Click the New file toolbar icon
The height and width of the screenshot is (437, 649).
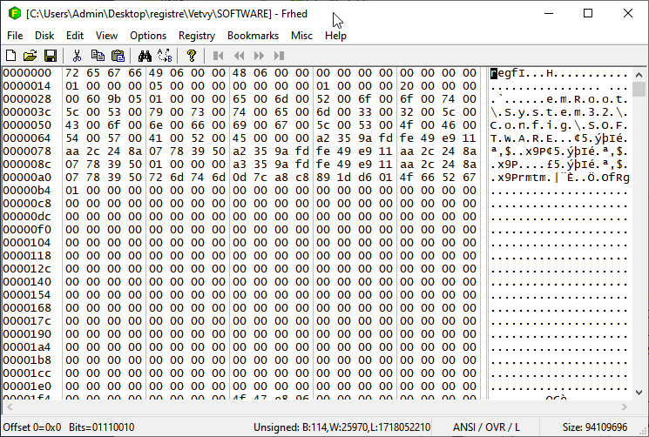tap(11, 56)
